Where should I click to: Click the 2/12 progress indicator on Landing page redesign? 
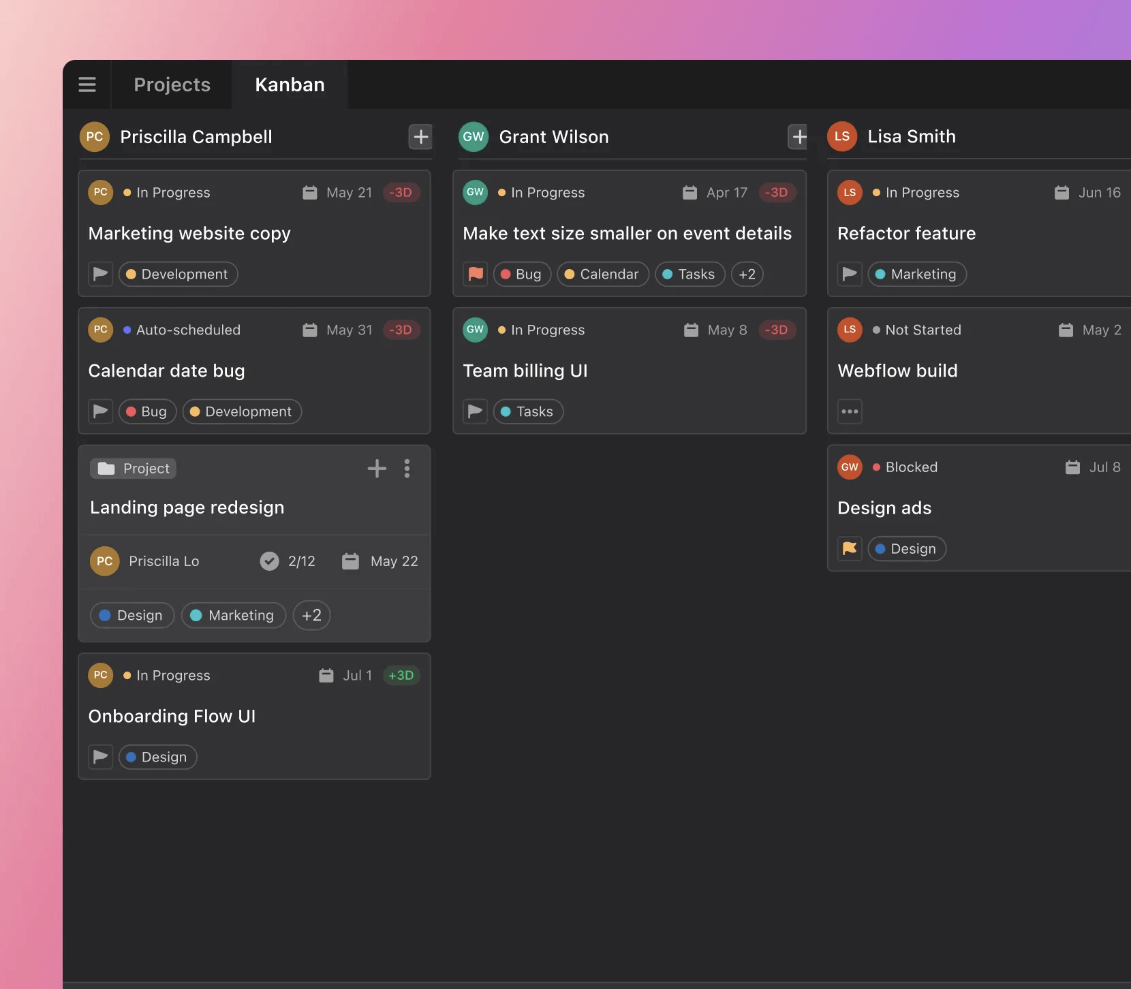[288, 561]
